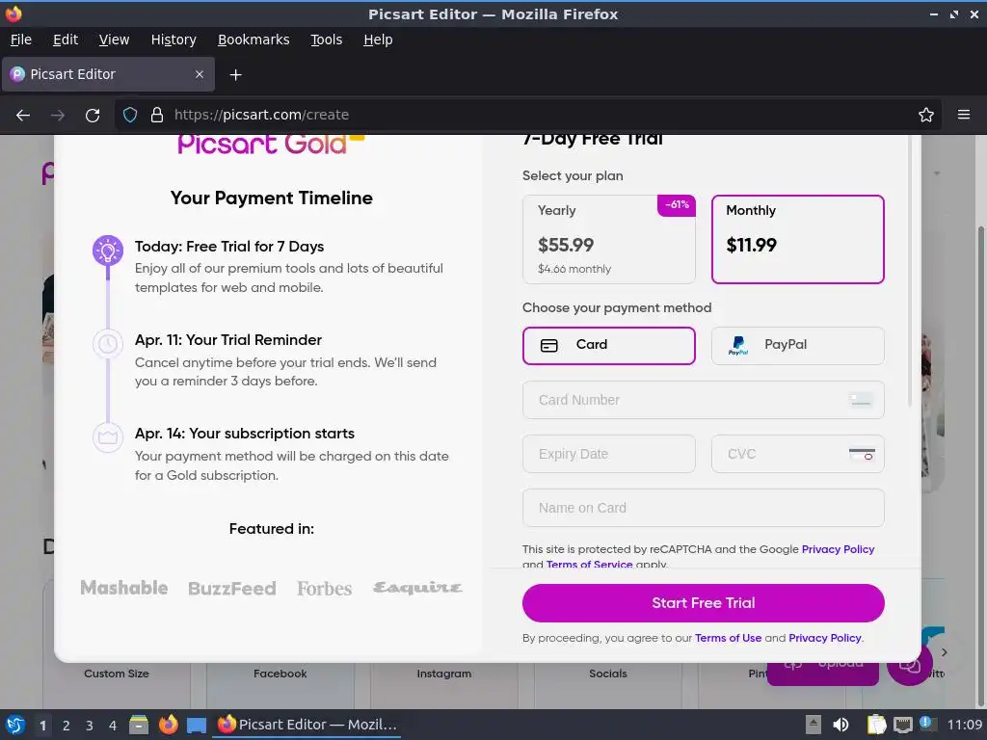This screenshot has width=987, height=740.
Task: Open the start menu bird icon
Action: point(15,725)
